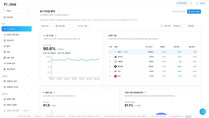Open the floating chat support bubble
Viewport: 209px width, 118px height.
(x=203, y=112)
